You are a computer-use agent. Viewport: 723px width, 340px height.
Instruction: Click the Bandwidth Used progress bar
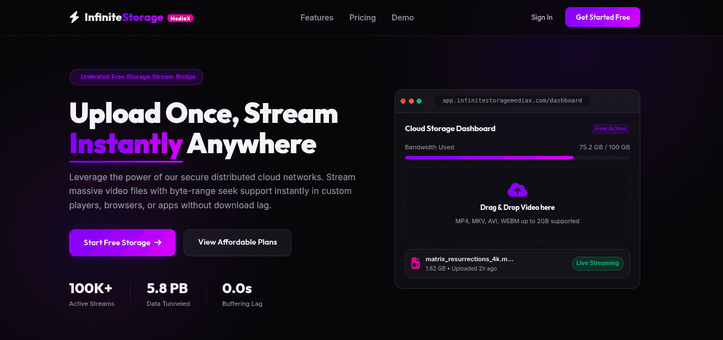coord(517,158)
